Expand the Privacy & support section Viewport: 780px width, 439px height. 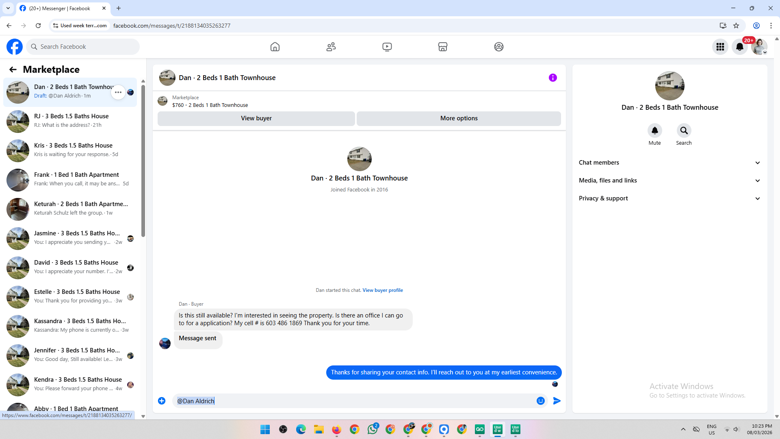click(669, 198)
